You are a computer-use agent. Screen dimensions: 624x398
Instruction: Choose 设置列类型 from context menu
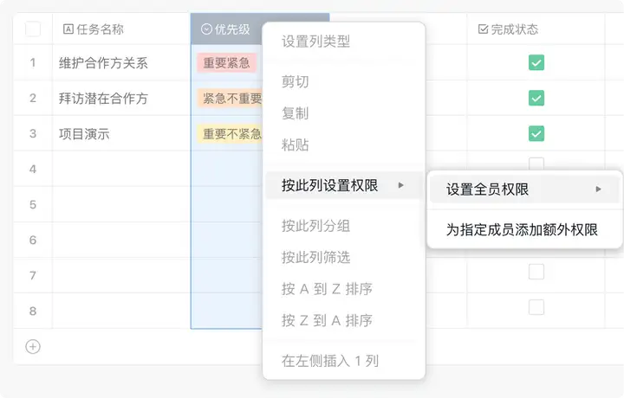(315, 42)
